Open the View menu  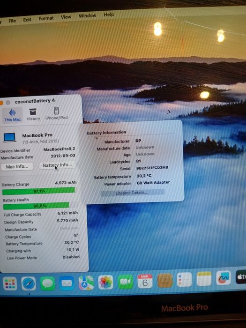coord(66,17)
